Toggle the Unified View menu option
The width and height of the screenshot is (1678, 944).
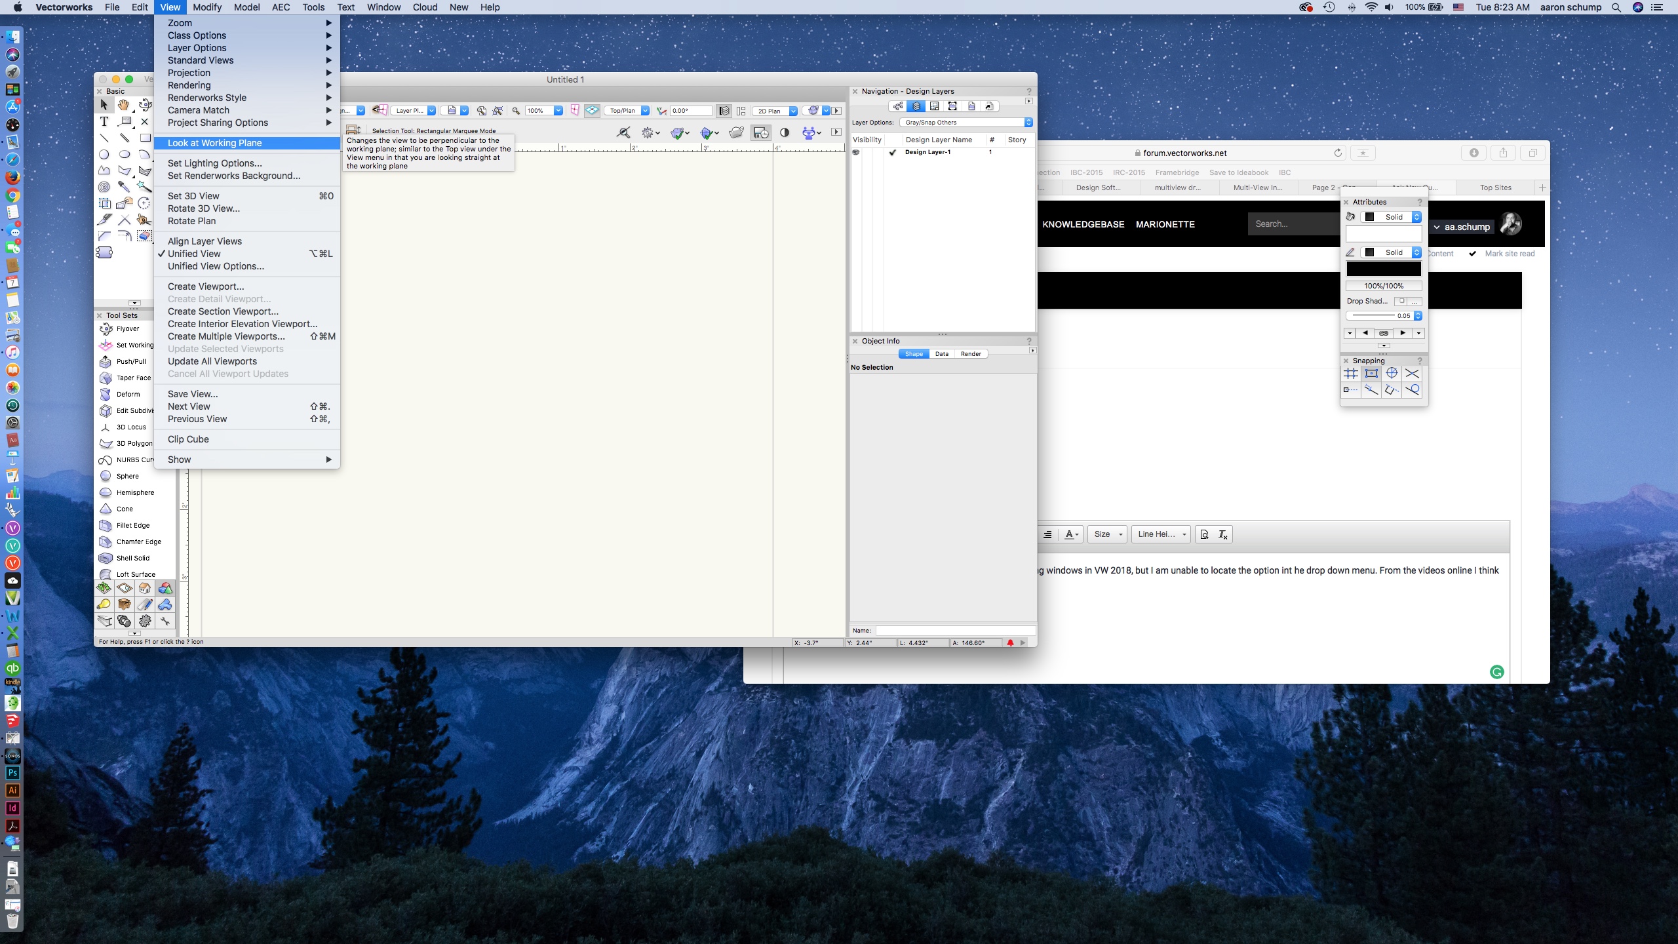pyautogui.click(x=194, y=254)
